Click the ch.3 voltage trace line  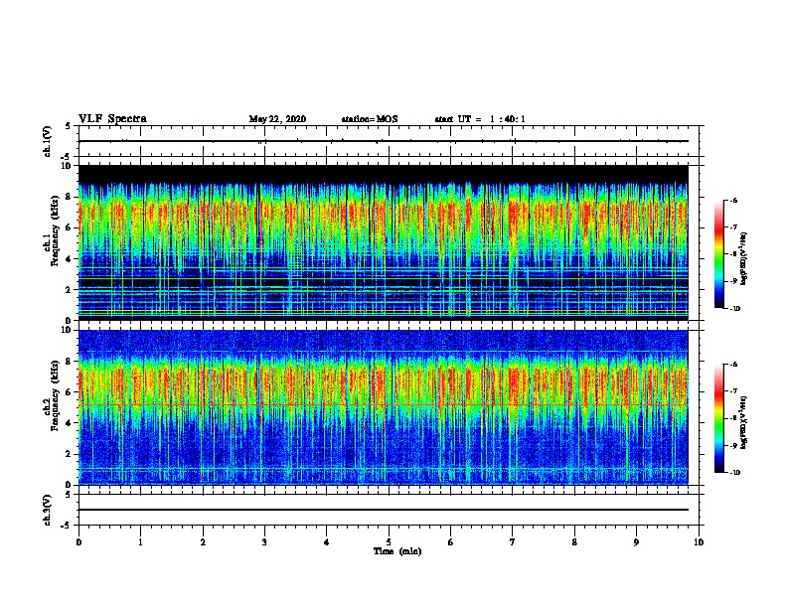click(384, 510)
